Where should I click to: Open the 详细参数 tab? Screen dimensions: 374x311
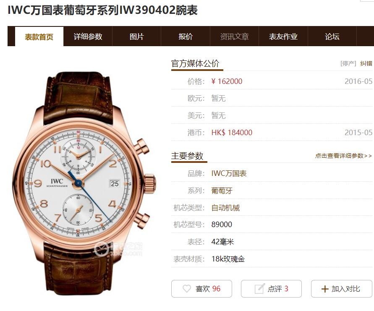[88, 37]
